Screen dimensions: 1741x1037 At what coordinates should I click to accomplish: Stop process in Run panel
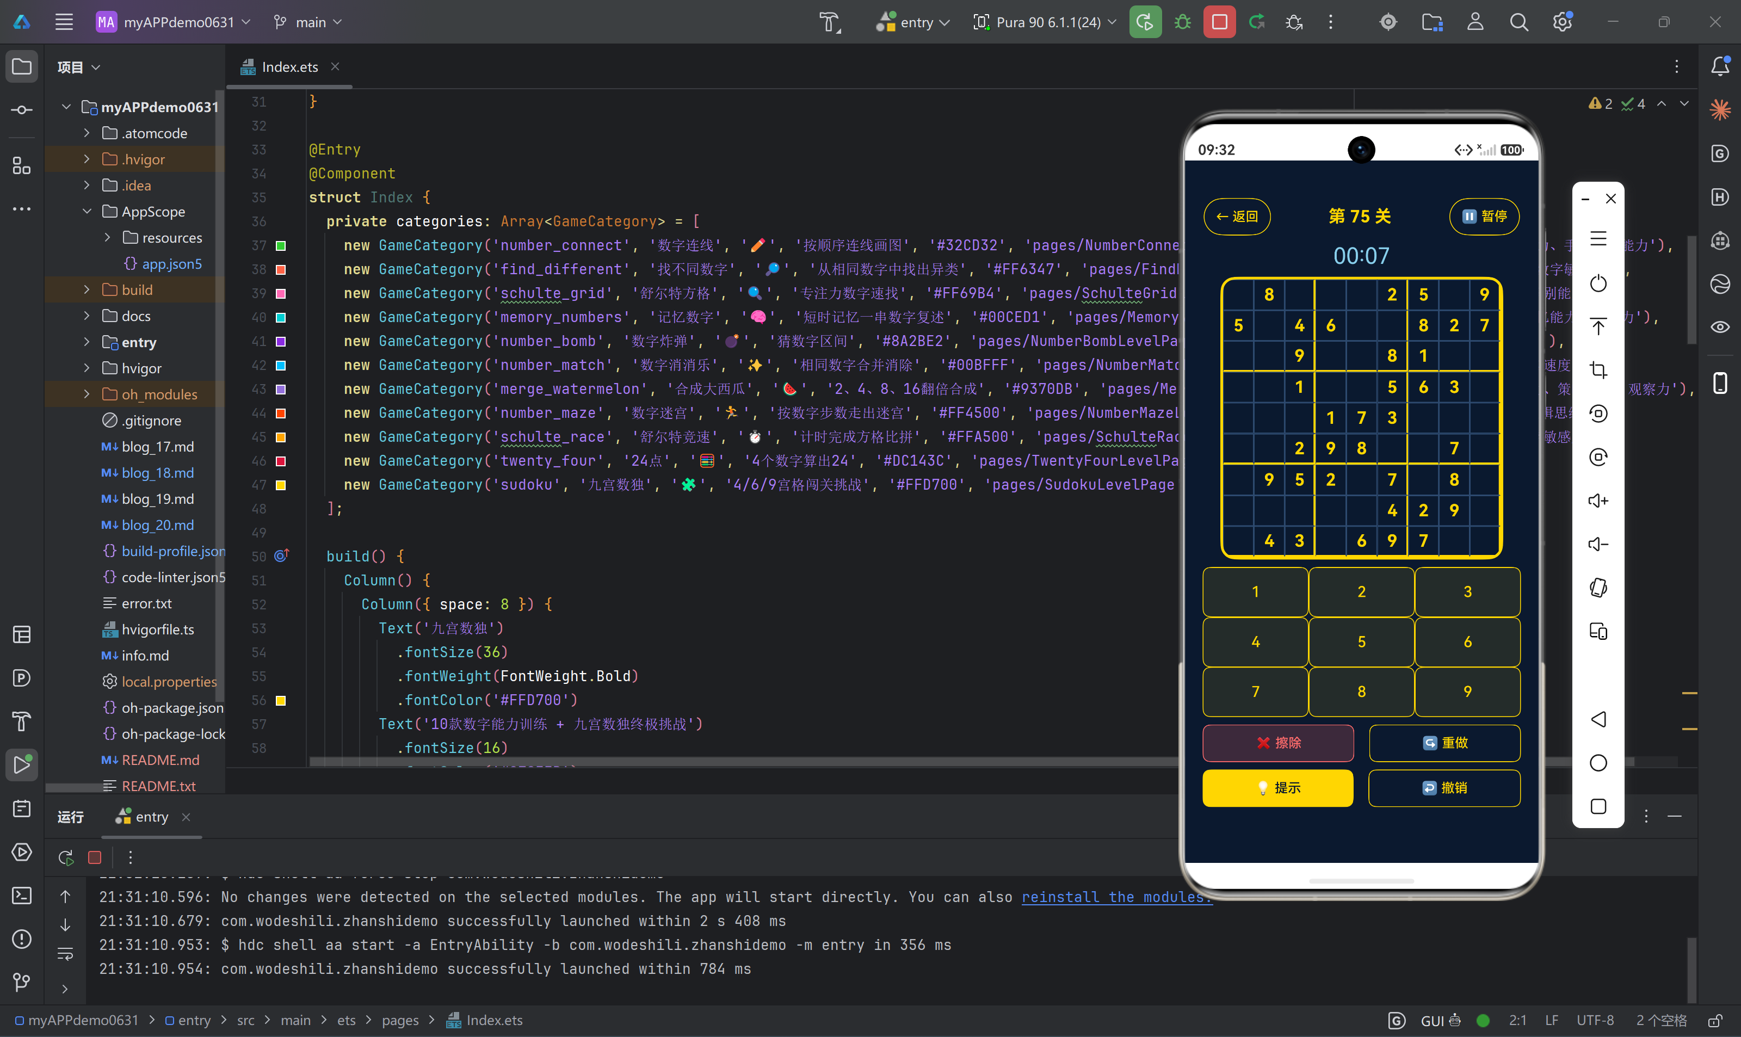coord(94,857)
